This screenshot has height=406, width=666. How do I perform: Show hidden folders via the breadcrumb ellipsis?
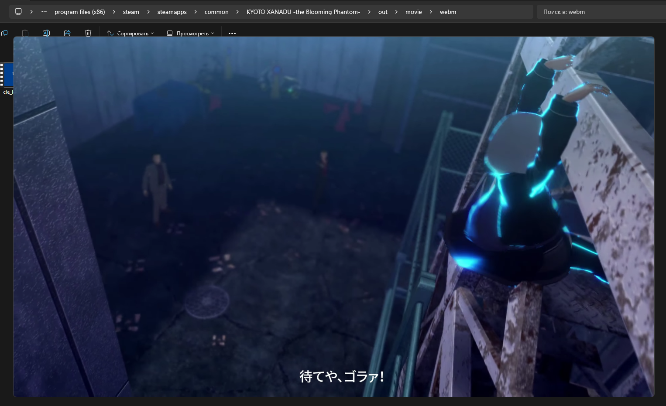(x=44, y=12)
